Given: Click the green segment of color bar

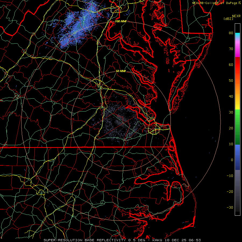Looking at the screenshot, I should (x=237, y=127).
